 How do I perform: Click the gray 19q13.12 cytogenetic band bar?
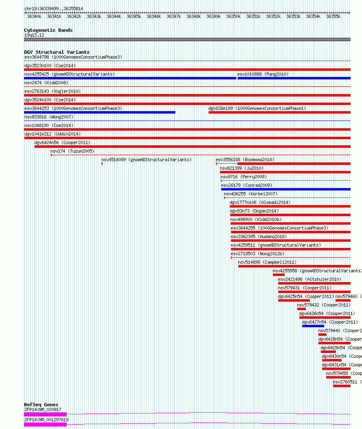click(187, 39)
